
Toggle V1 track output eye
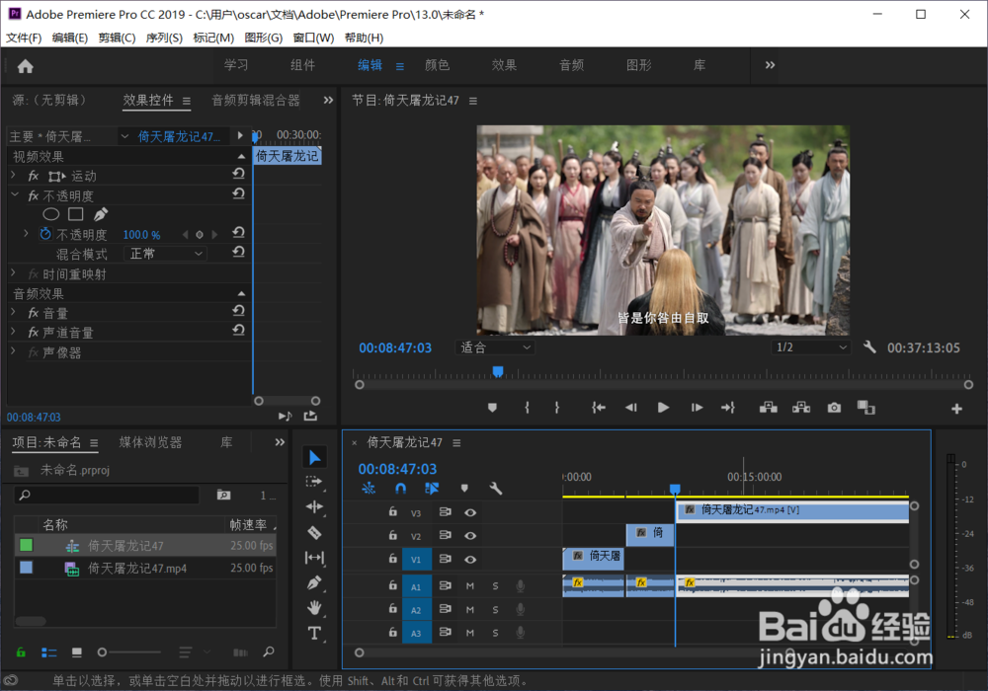470,559
